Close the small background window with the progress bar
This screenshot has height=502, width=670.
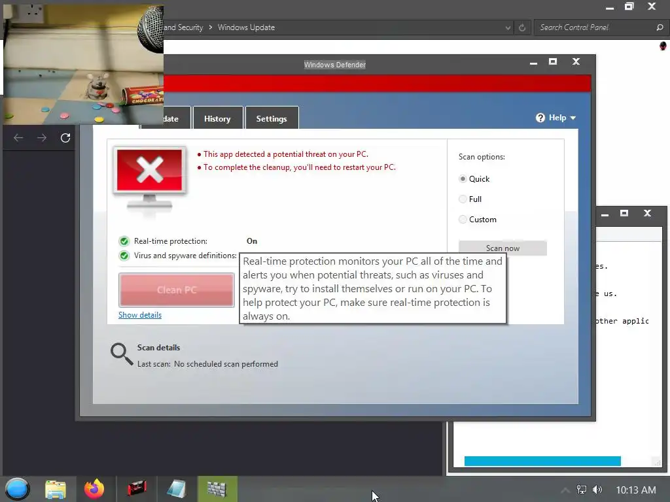[x=647, y=213]
